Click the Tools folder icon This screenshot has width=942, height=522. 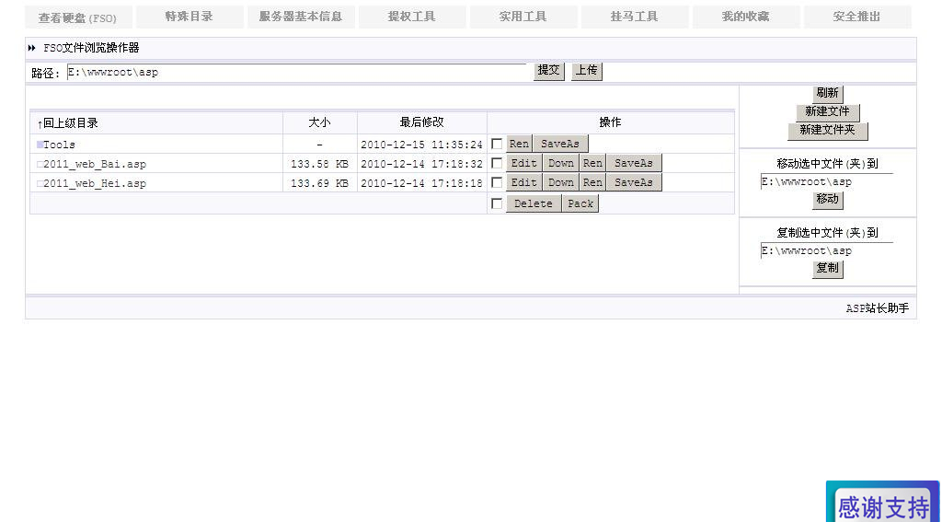point(40,145)
